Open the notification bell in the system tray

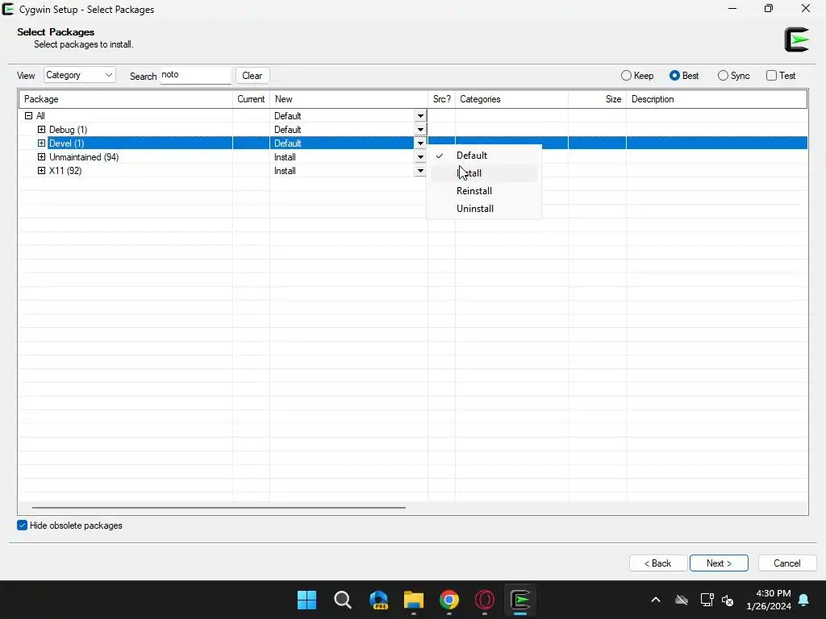point(804,600)
